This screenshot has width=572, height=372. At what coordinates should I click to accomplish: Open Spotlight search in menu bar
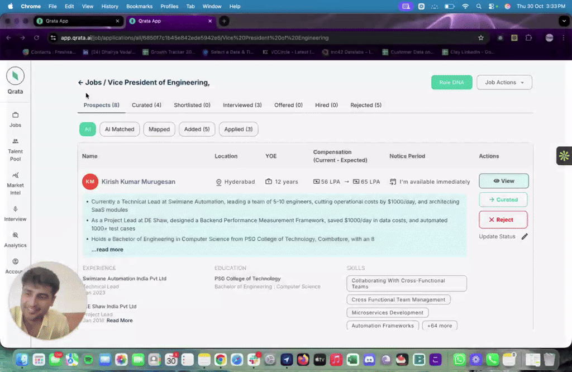coord(479,6)
